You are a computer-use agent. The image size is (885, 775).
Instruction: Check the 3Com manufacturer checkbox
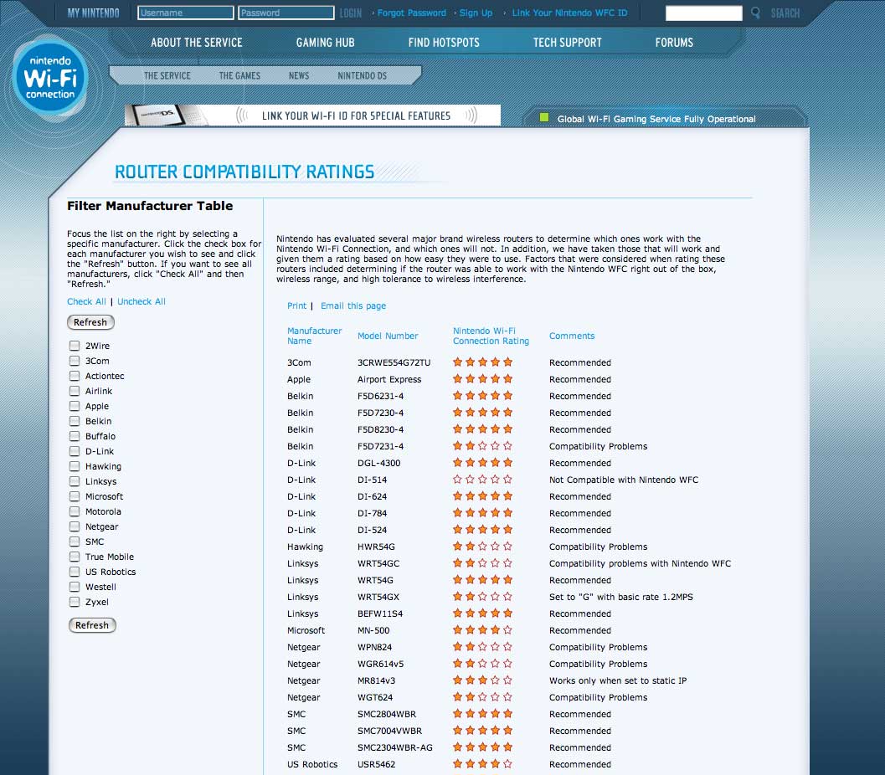pyautogui.click(x=75, y=361)
